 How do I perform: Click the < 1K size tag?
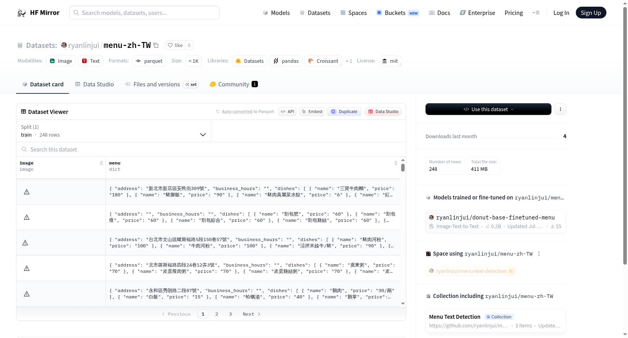pyautogui.click(x=194, y=61)
